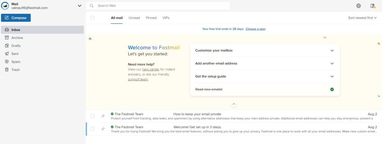Open the help center link

coord(151,69)
